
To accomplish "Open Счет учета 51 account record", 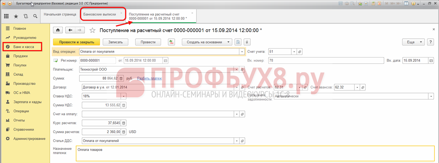I will [x=300, y=52].
